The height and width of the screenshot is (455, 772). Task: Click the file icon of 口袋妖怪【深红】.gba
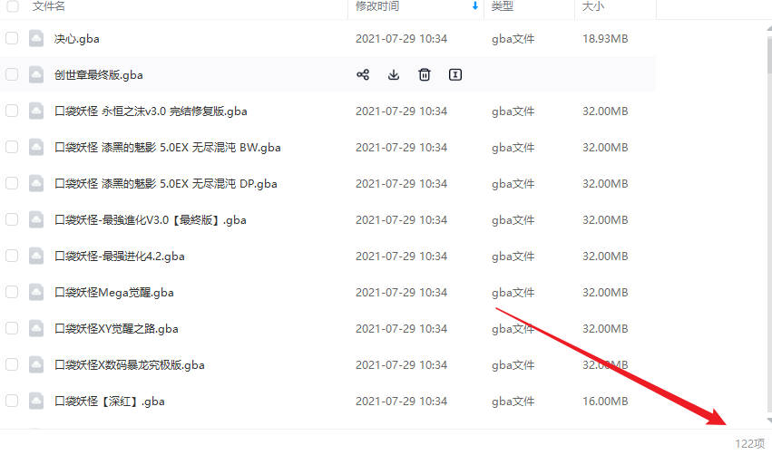36,402
